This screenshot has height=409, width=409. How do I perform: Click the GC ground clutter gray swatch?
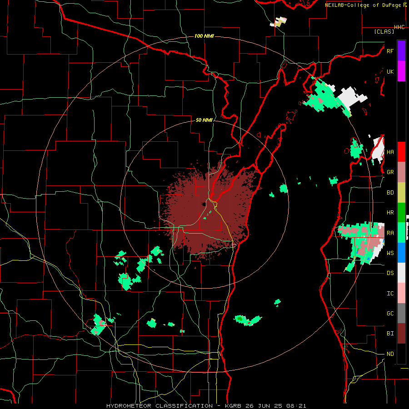click(x=401, y=313)
